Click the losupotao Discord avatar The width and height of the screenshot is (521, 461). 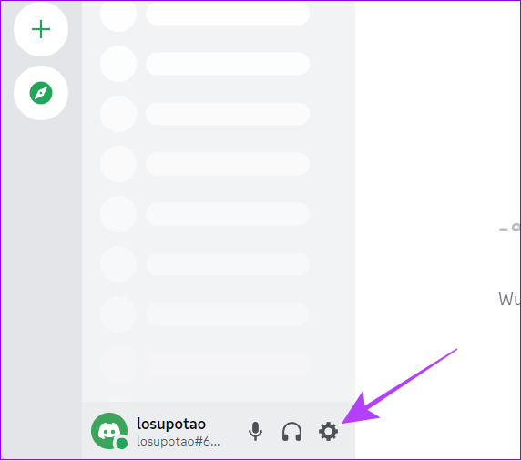pos(109,431)
